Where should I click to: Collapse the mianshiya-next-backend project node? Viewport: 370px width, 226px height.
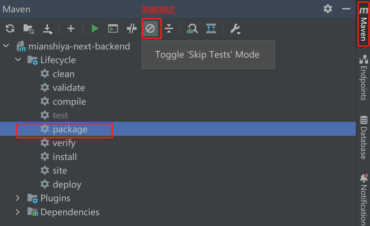pos(6,46)
